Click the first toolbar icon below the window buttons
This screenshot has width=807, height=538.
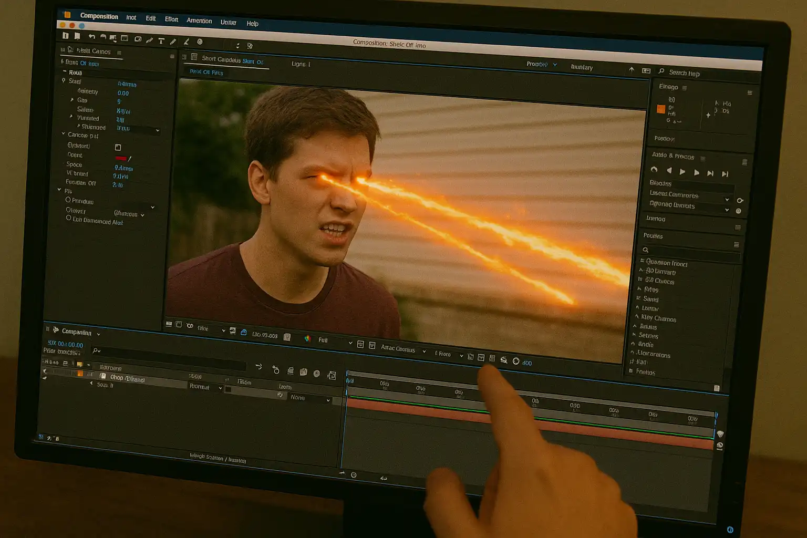coord(65,35)
